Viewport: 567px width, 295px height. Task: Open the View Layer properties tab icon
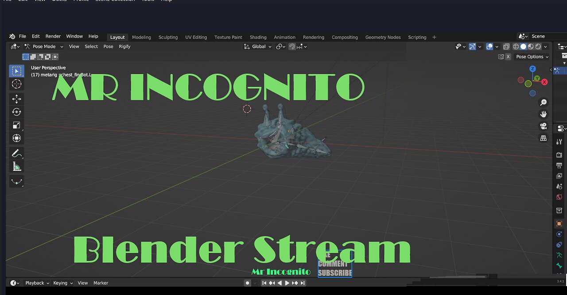click(559, 176)
